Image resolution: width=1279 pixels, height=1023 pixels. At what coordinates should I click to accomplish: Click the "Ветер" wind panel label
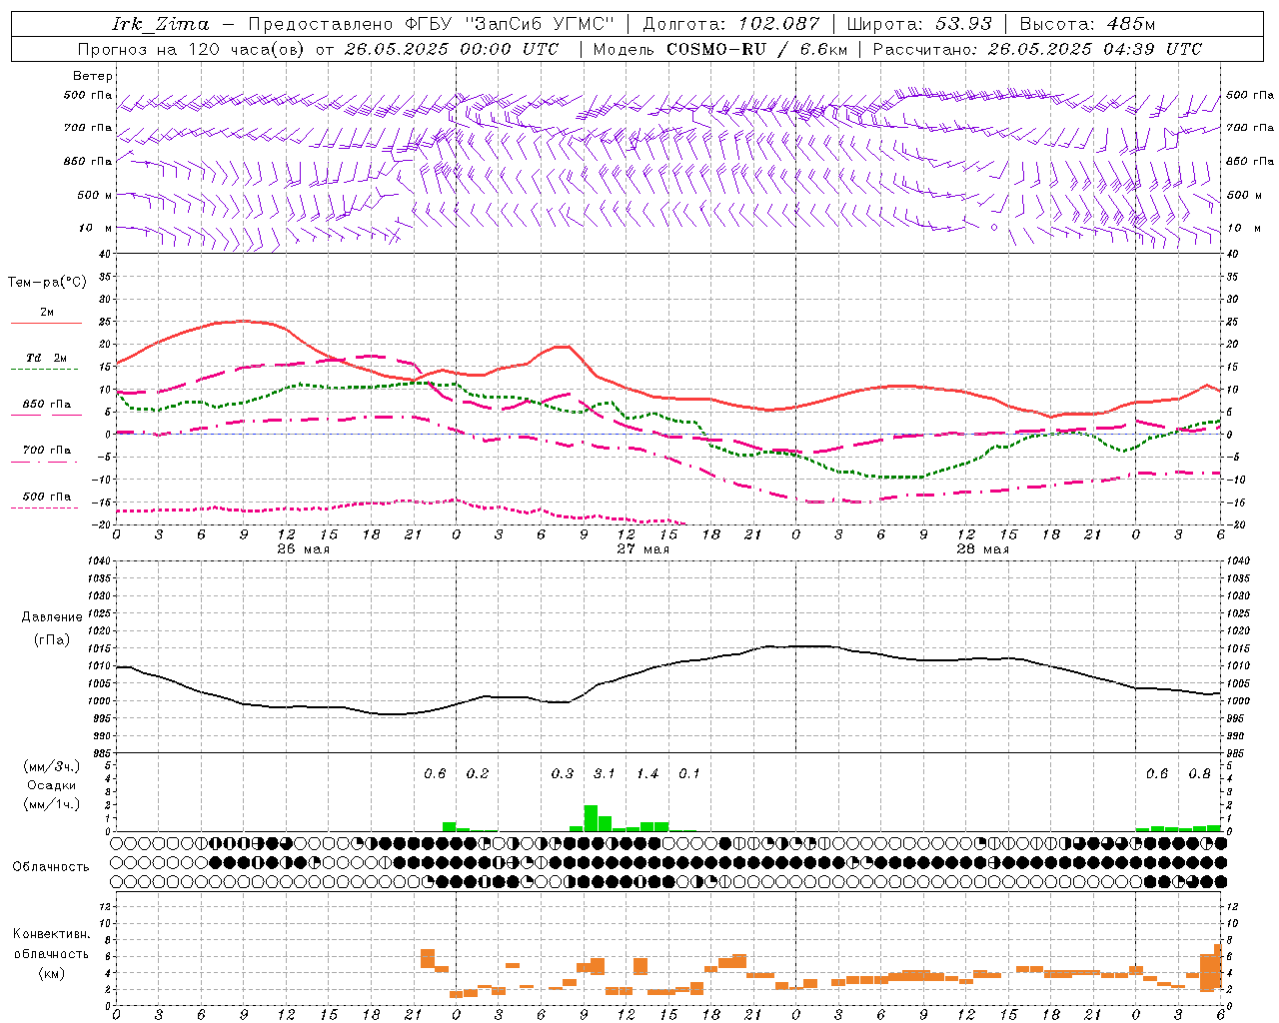[93, 76]
